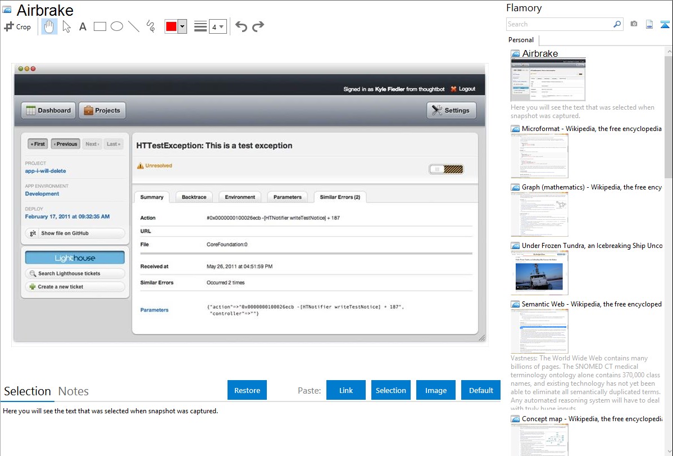
Task: Click the camera capture icon
Action: click(634, 24)
